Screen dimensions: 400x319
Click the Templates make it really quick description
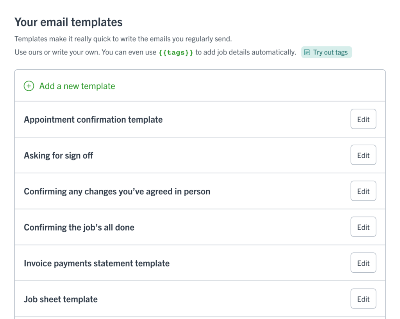pos(123,39)
